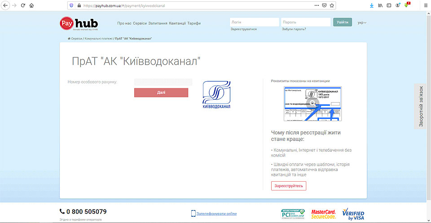Open the Запитання menu item
Screen dimensions: 431x223
point(158,23)
